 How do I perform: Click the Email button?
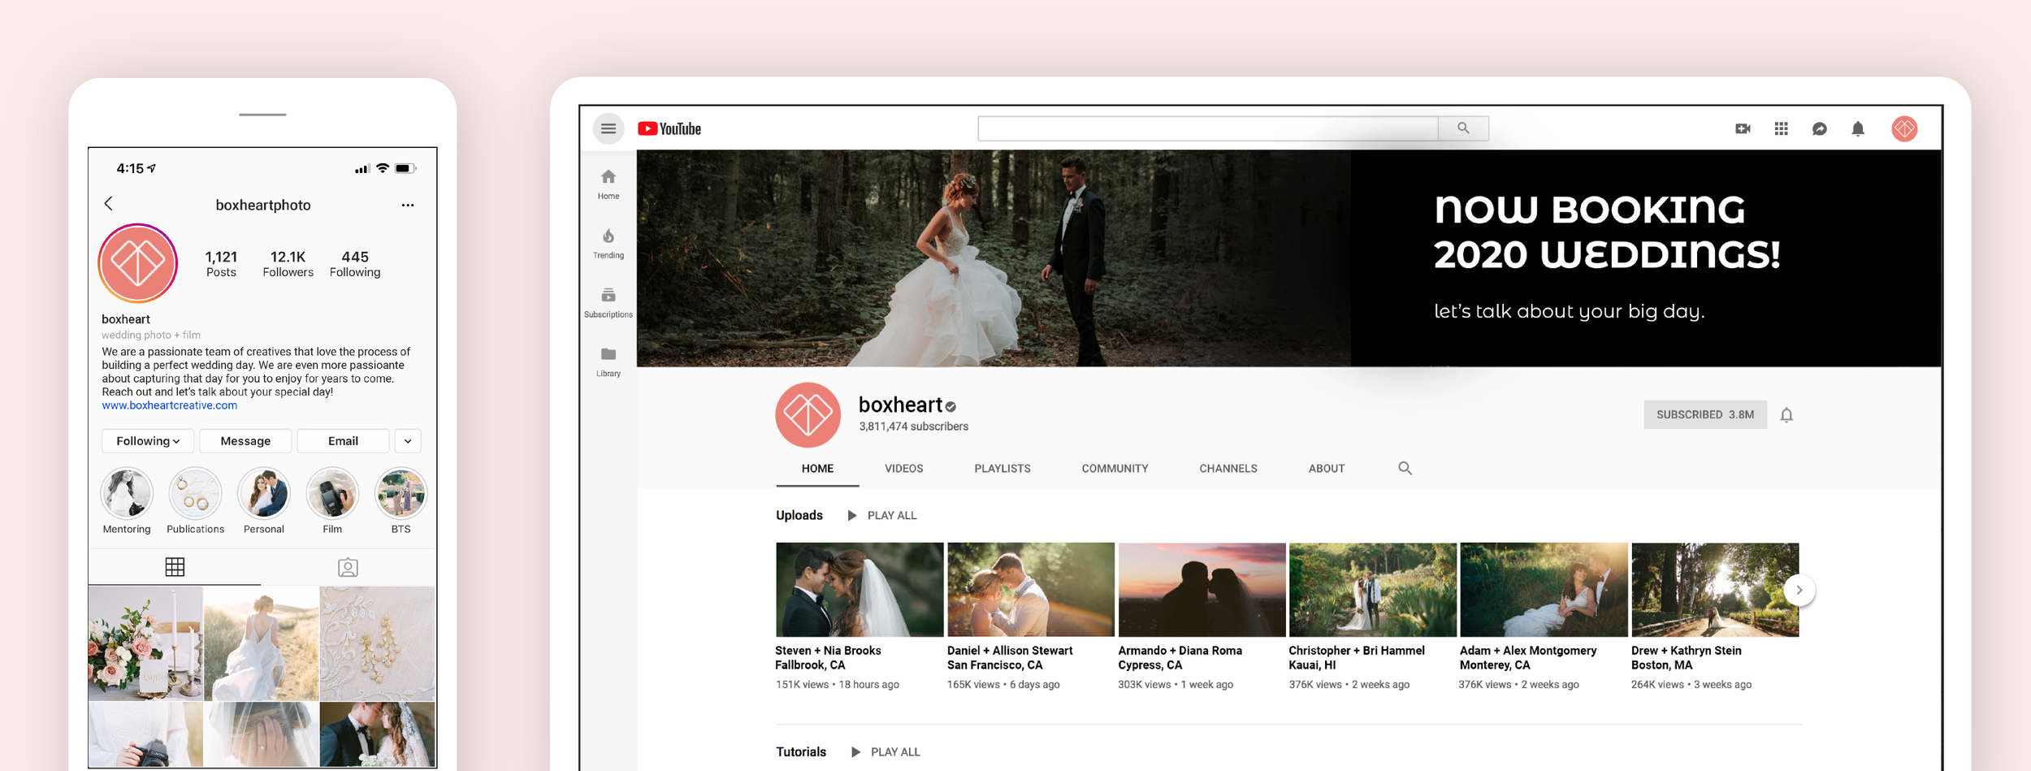point(343,440)
